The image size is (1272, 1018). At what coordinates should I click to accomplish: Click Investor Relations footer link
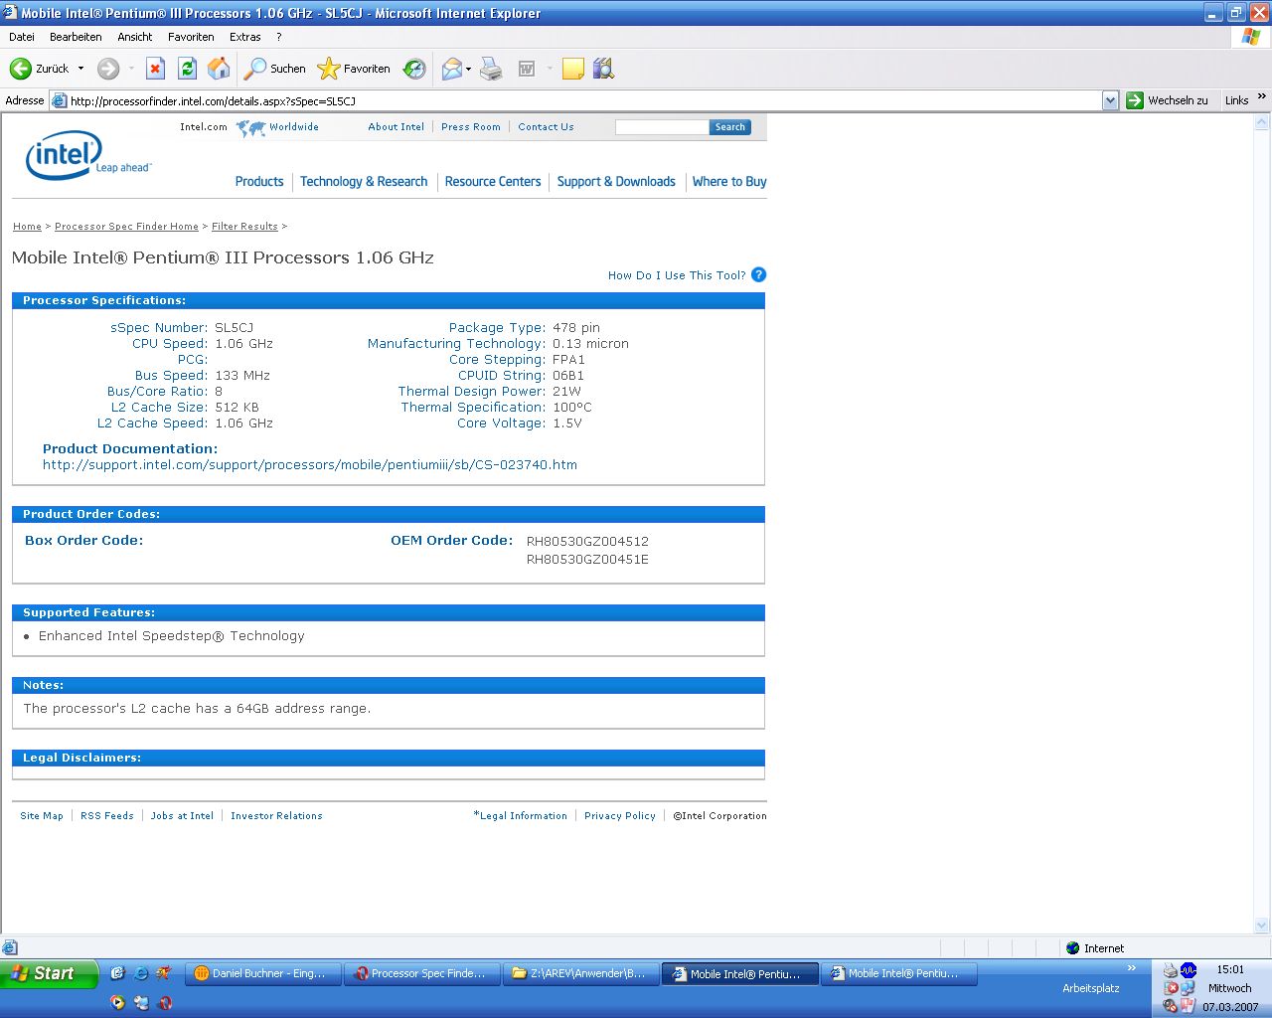(x=276, y=816)
